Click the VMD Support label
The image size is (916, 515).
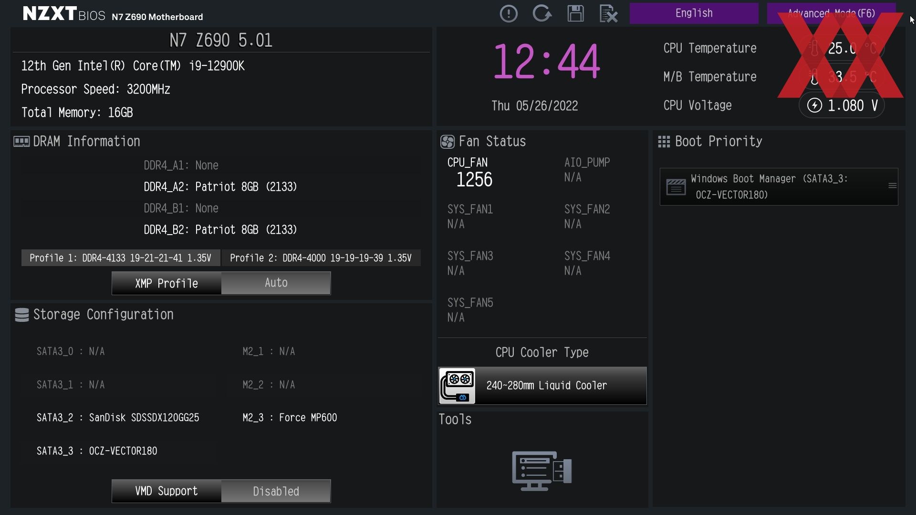click(166, 491)
